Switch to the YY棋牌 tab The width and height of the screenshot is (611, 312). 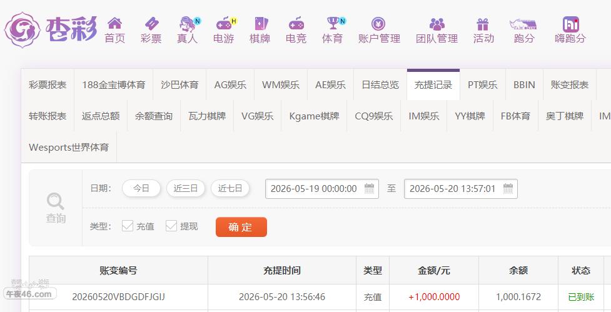[470, 116]
